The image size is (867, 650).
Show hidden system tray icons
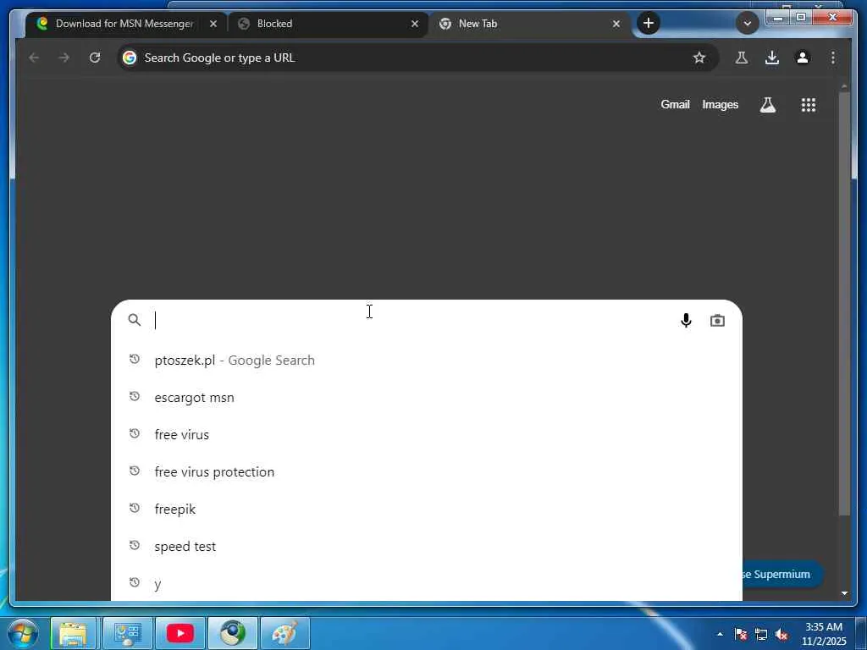[x=720, y=634]
